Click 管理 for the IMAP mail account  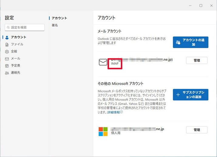[x=197, y=61]
